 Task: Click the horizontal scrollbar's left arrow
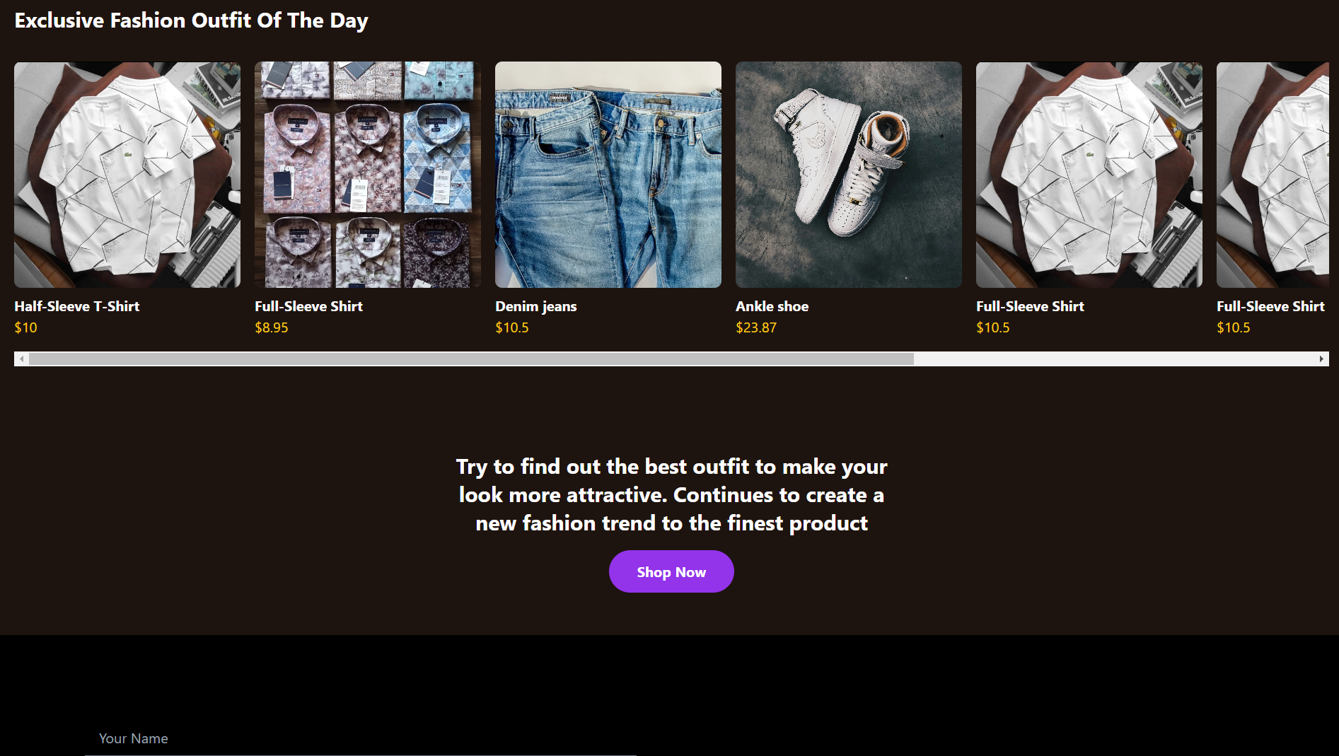pos(22,359)
